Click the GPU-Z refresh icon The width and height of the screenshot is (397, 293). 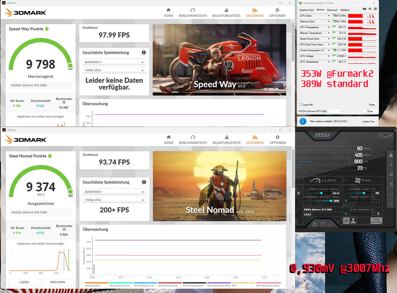tap(370, 9)
